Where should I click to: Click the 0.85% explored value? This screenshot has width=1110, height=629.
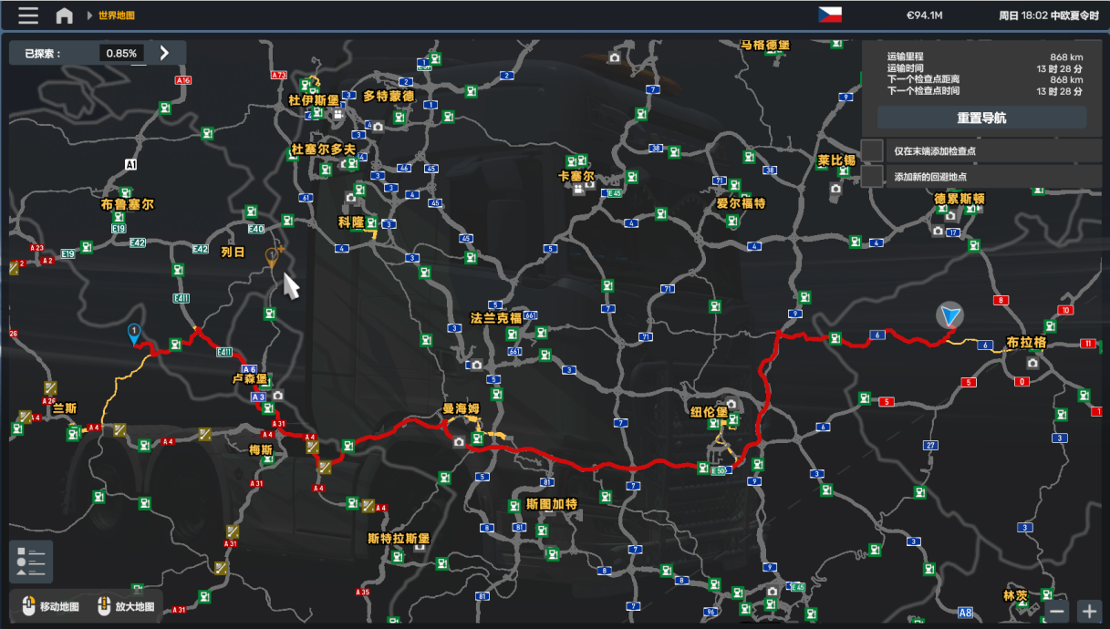121,53
